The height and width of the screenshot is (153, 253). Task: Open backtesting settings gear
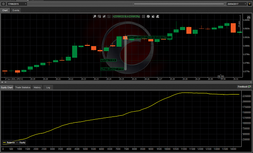3,4
